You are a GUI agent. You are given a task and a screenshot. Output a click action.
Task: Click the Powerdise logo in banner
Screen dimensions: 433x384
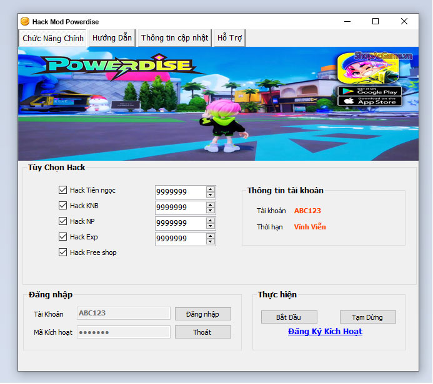119,66
